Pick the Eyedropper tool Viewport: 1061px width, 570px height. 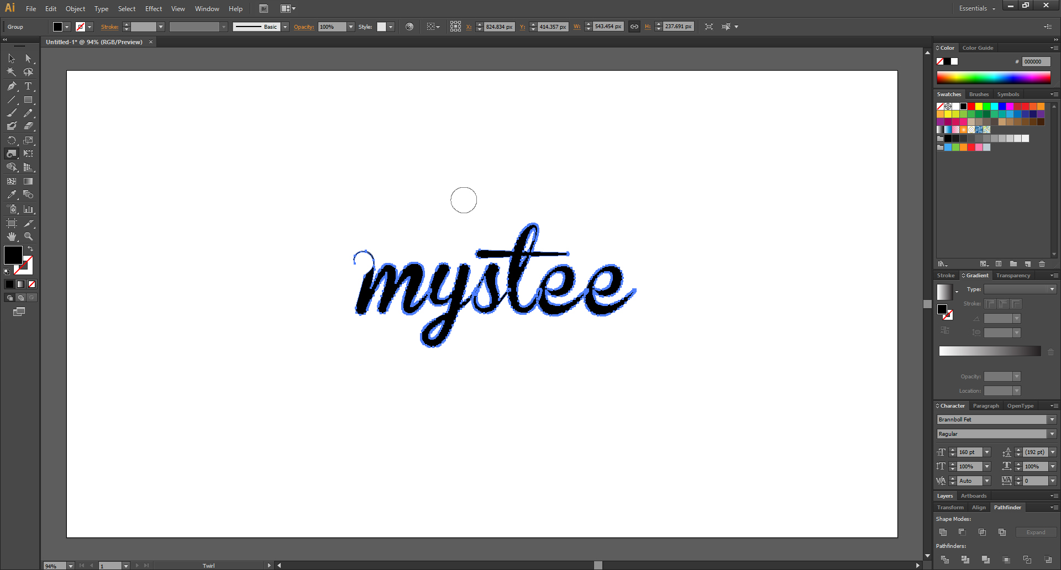[x=12, y=194]
